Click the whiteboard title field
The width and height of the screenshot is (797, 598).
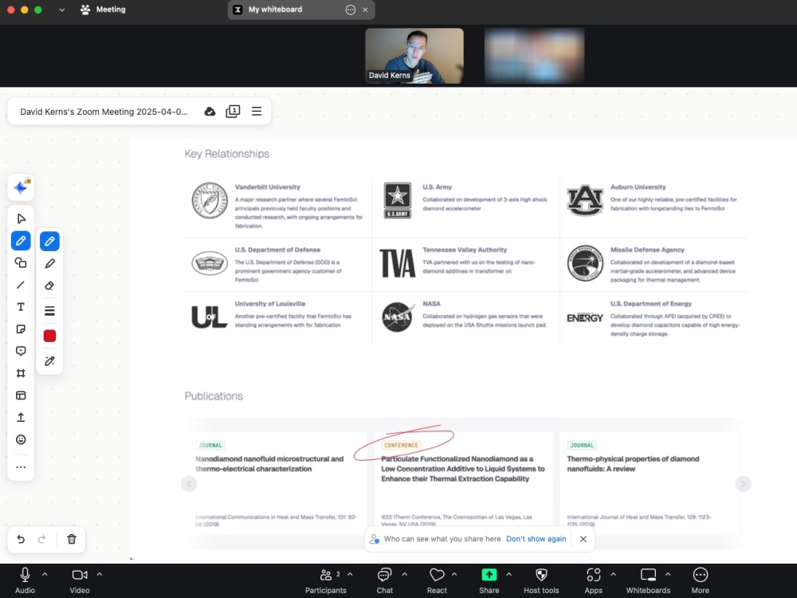pos(104,112)
